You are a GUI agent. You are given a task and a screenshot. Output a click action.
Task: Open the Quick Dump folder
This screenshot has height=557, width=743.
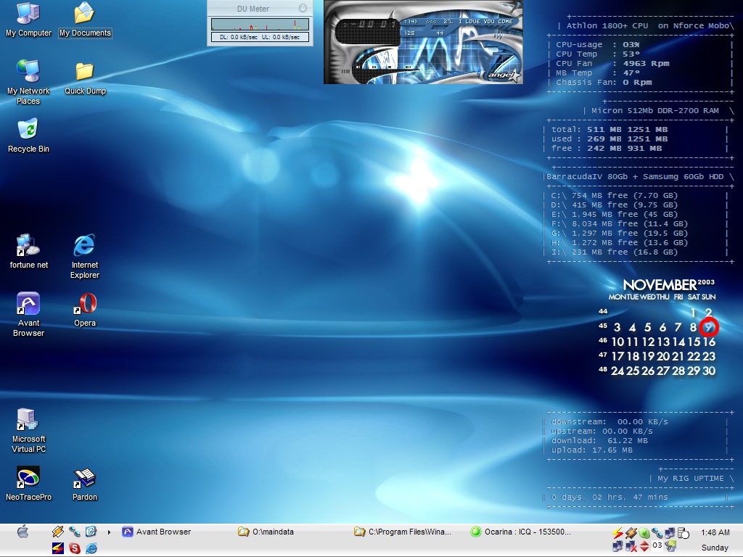85,72
